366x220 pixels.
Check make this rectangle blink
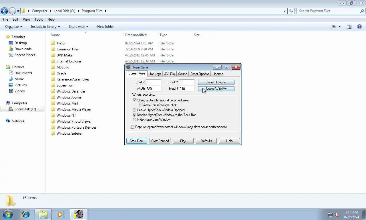(140, 105)
